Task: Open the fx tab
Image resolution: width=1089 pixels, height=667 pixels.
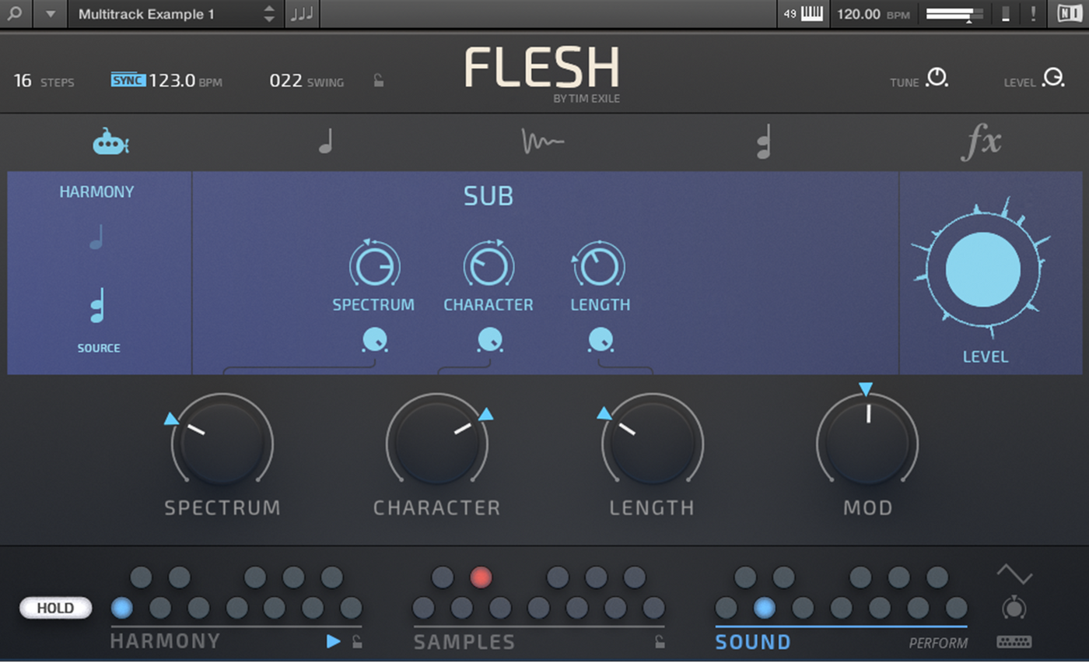Action: click(x=981, y=143)
